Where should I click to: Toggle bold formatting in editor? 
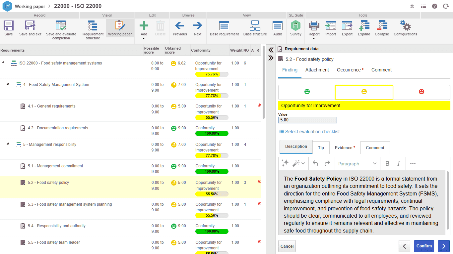point(387,163)
